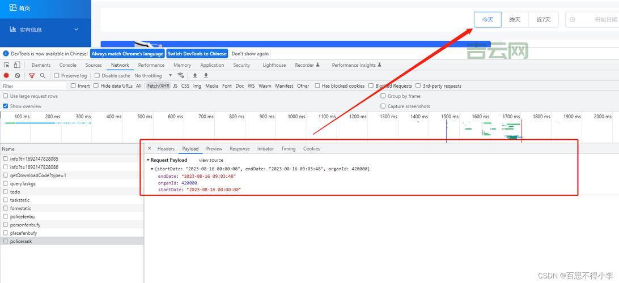Click the export HAR download icon
619x283 pixels.
point(206,75)
